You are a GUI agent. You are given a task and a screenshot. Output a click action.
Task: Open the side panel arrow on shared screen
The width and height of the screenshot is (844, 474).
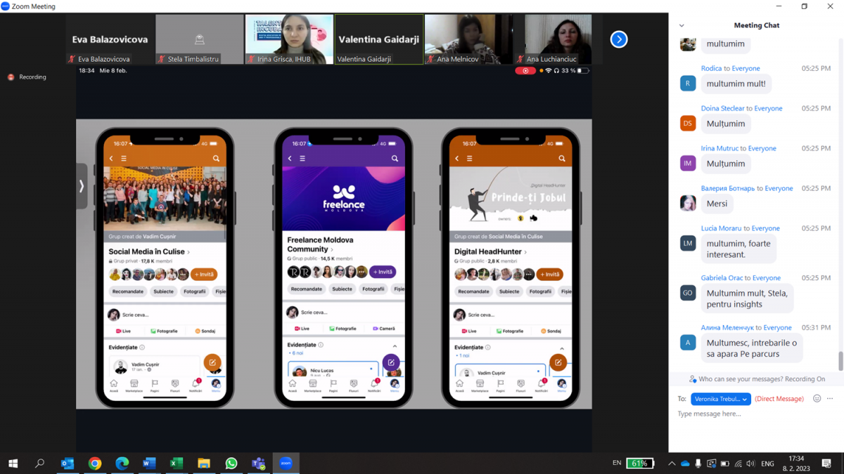82,186
